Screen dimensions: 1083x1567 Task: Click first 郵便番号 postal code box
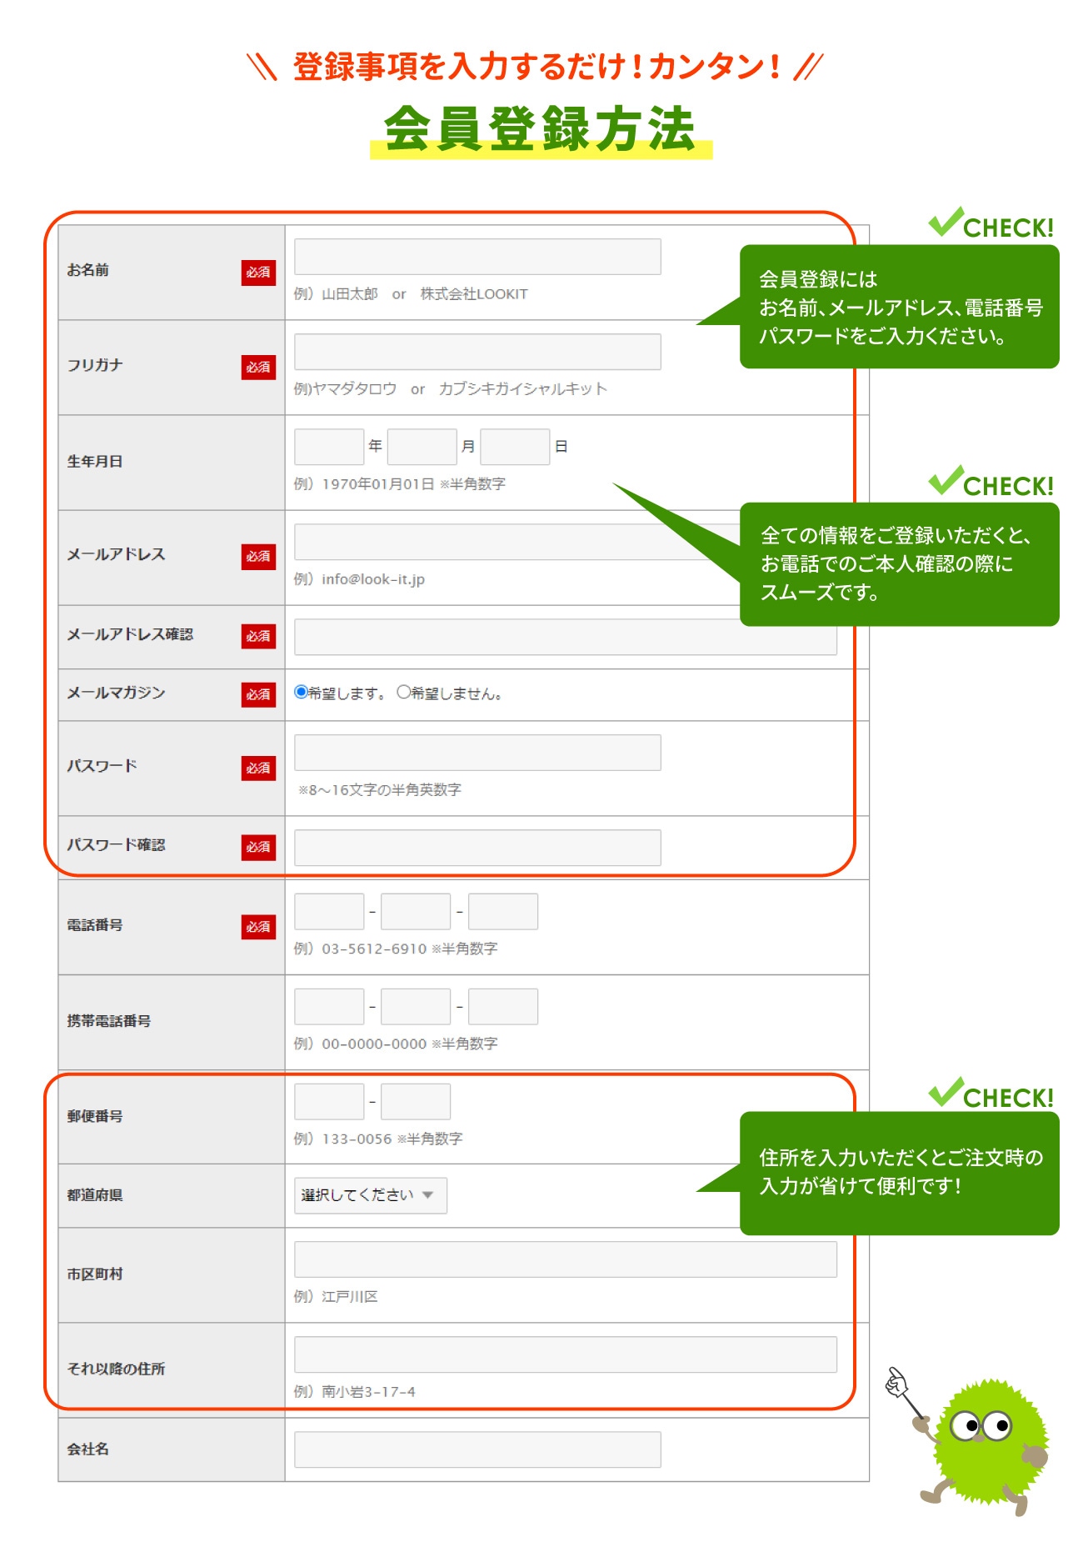point(329,1101)
